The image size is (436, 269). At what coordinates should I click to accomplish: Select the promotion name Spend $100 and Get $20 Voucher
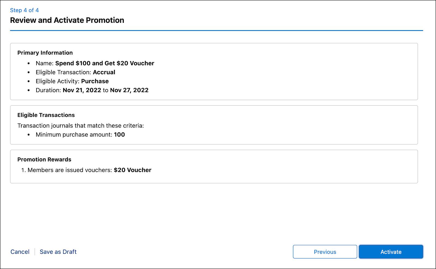point(105,63)
